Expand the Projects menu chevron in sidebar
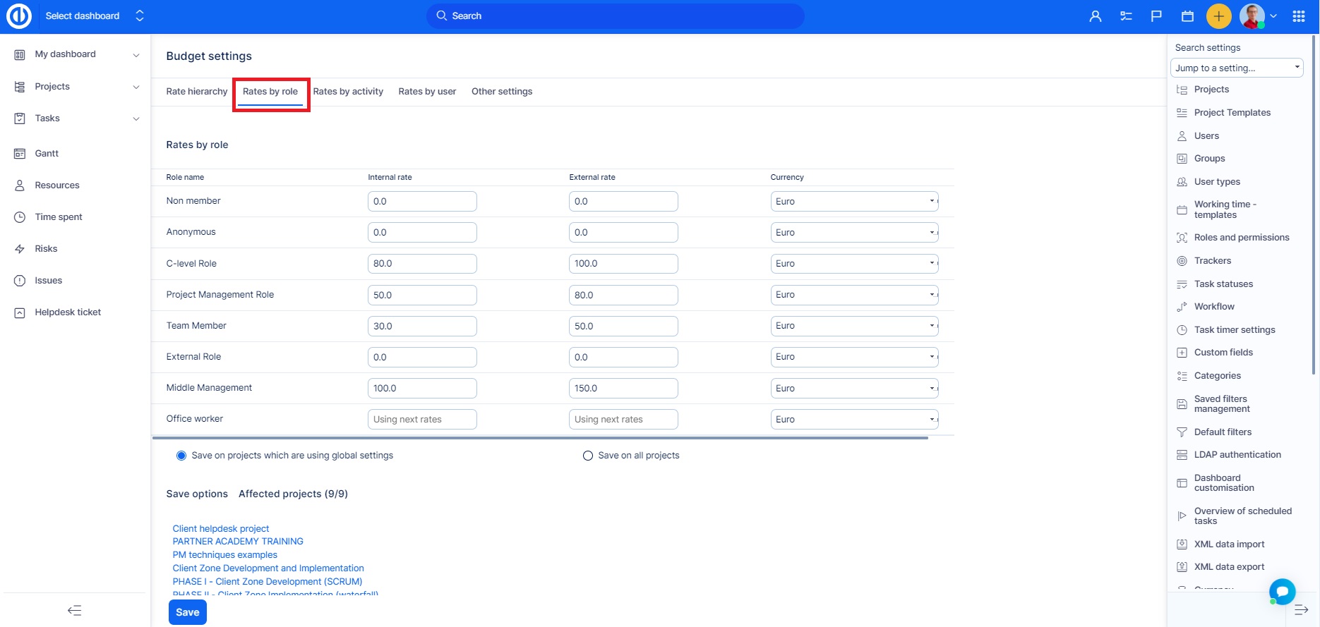The height and width of the screenshot is (627, 1320). tap(136, 87)
